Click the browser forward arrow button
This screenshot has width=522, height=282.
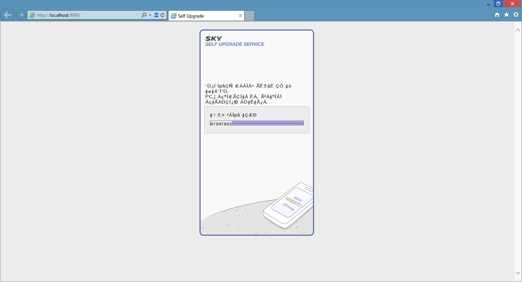(x=21, y=15)
